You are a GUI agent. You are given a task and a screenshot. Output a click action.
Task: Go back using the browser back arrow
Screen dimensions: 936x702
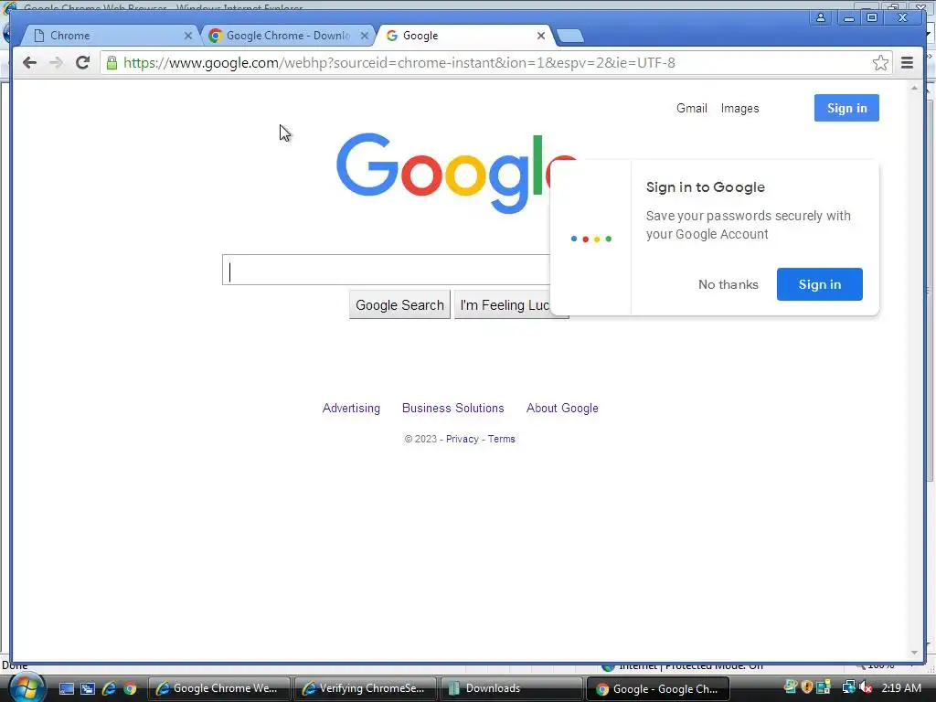pyautogui.click(x=29, y=63)
